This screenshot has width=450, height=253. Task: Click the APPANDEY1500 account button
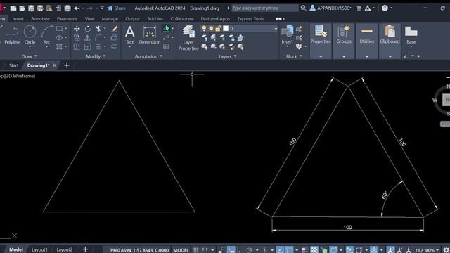[x=330, y=8]
